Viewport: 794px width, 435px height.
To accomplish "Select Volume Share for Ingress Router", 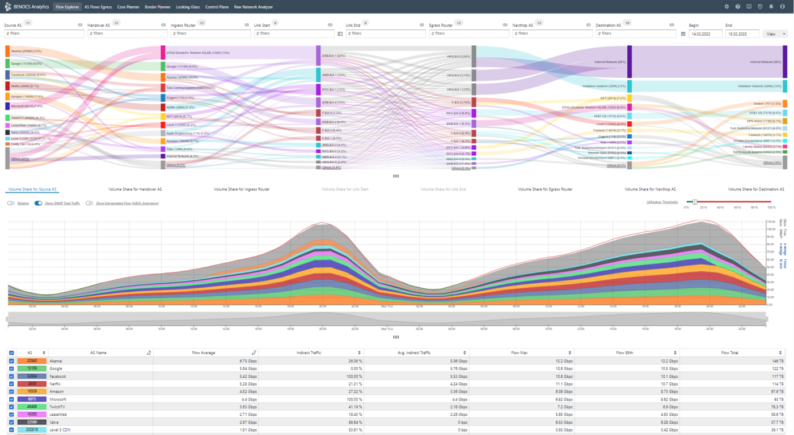I will point(242,189).
